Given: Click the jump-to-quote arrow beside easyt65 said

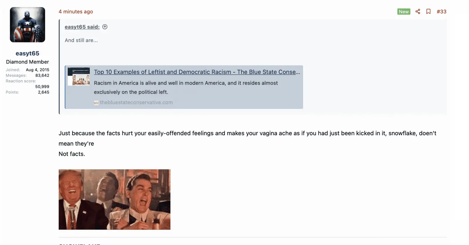Looking at the screenshot, I should coord(105,27).
